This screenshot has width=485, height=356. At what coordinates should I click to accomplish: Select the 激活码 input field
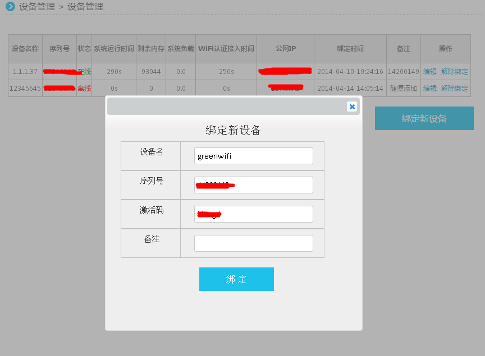(253, 214)
